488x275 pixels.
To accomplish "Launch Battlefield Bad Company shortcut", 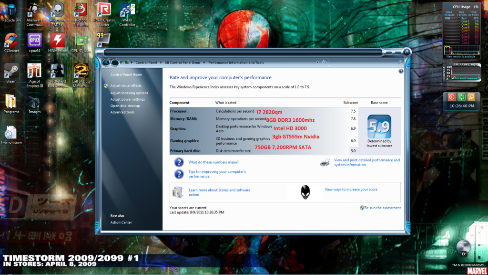I will [58, 75].
